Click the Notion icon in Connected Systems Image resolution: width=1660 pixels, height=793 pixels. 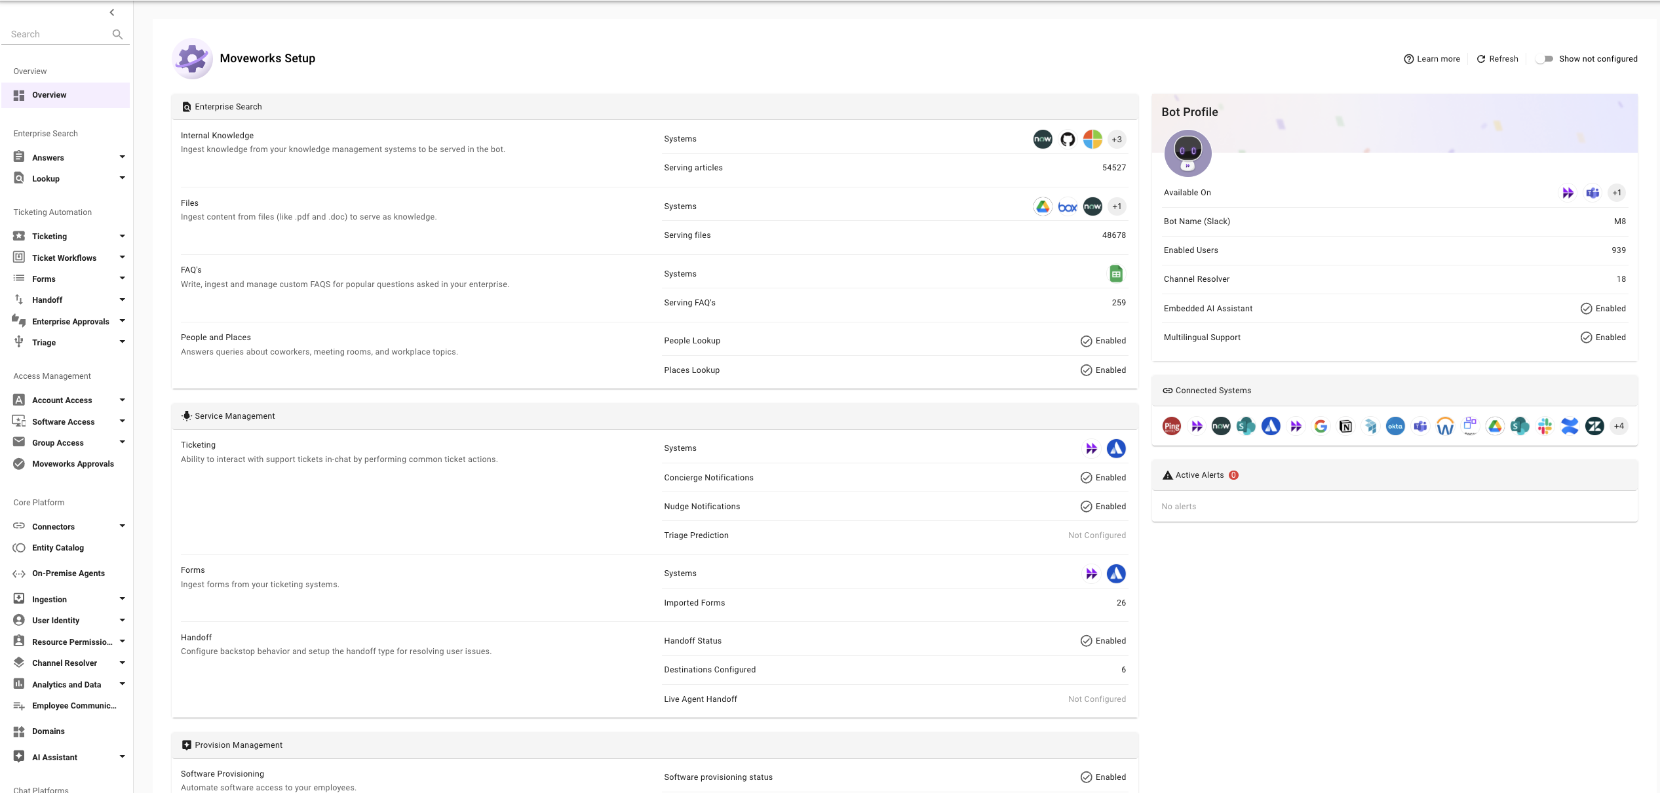(x=1345, y=426)
